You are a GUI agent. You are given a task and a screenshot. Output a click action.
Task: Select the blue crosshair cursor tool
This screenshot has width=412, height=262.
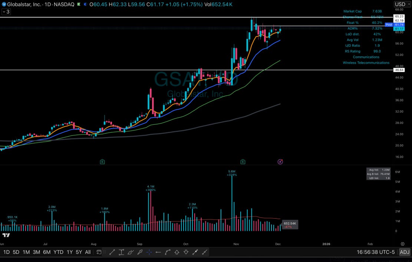149,252
